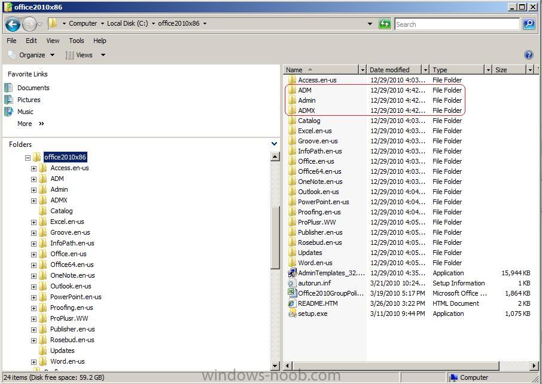Open the File menu
The width and height of the screenshot is (542, 384).
(x=11, y=41)
